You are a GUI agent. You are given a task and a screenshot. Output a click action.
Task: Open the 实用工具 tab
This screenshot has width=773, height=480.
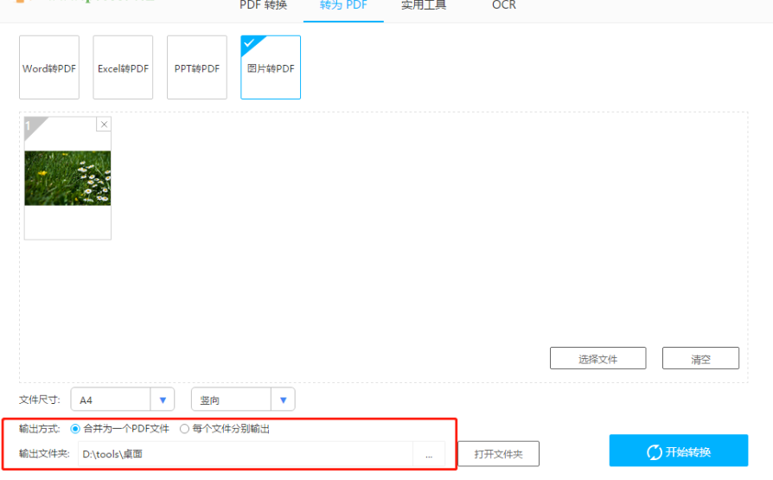click(x=424, y=5)
